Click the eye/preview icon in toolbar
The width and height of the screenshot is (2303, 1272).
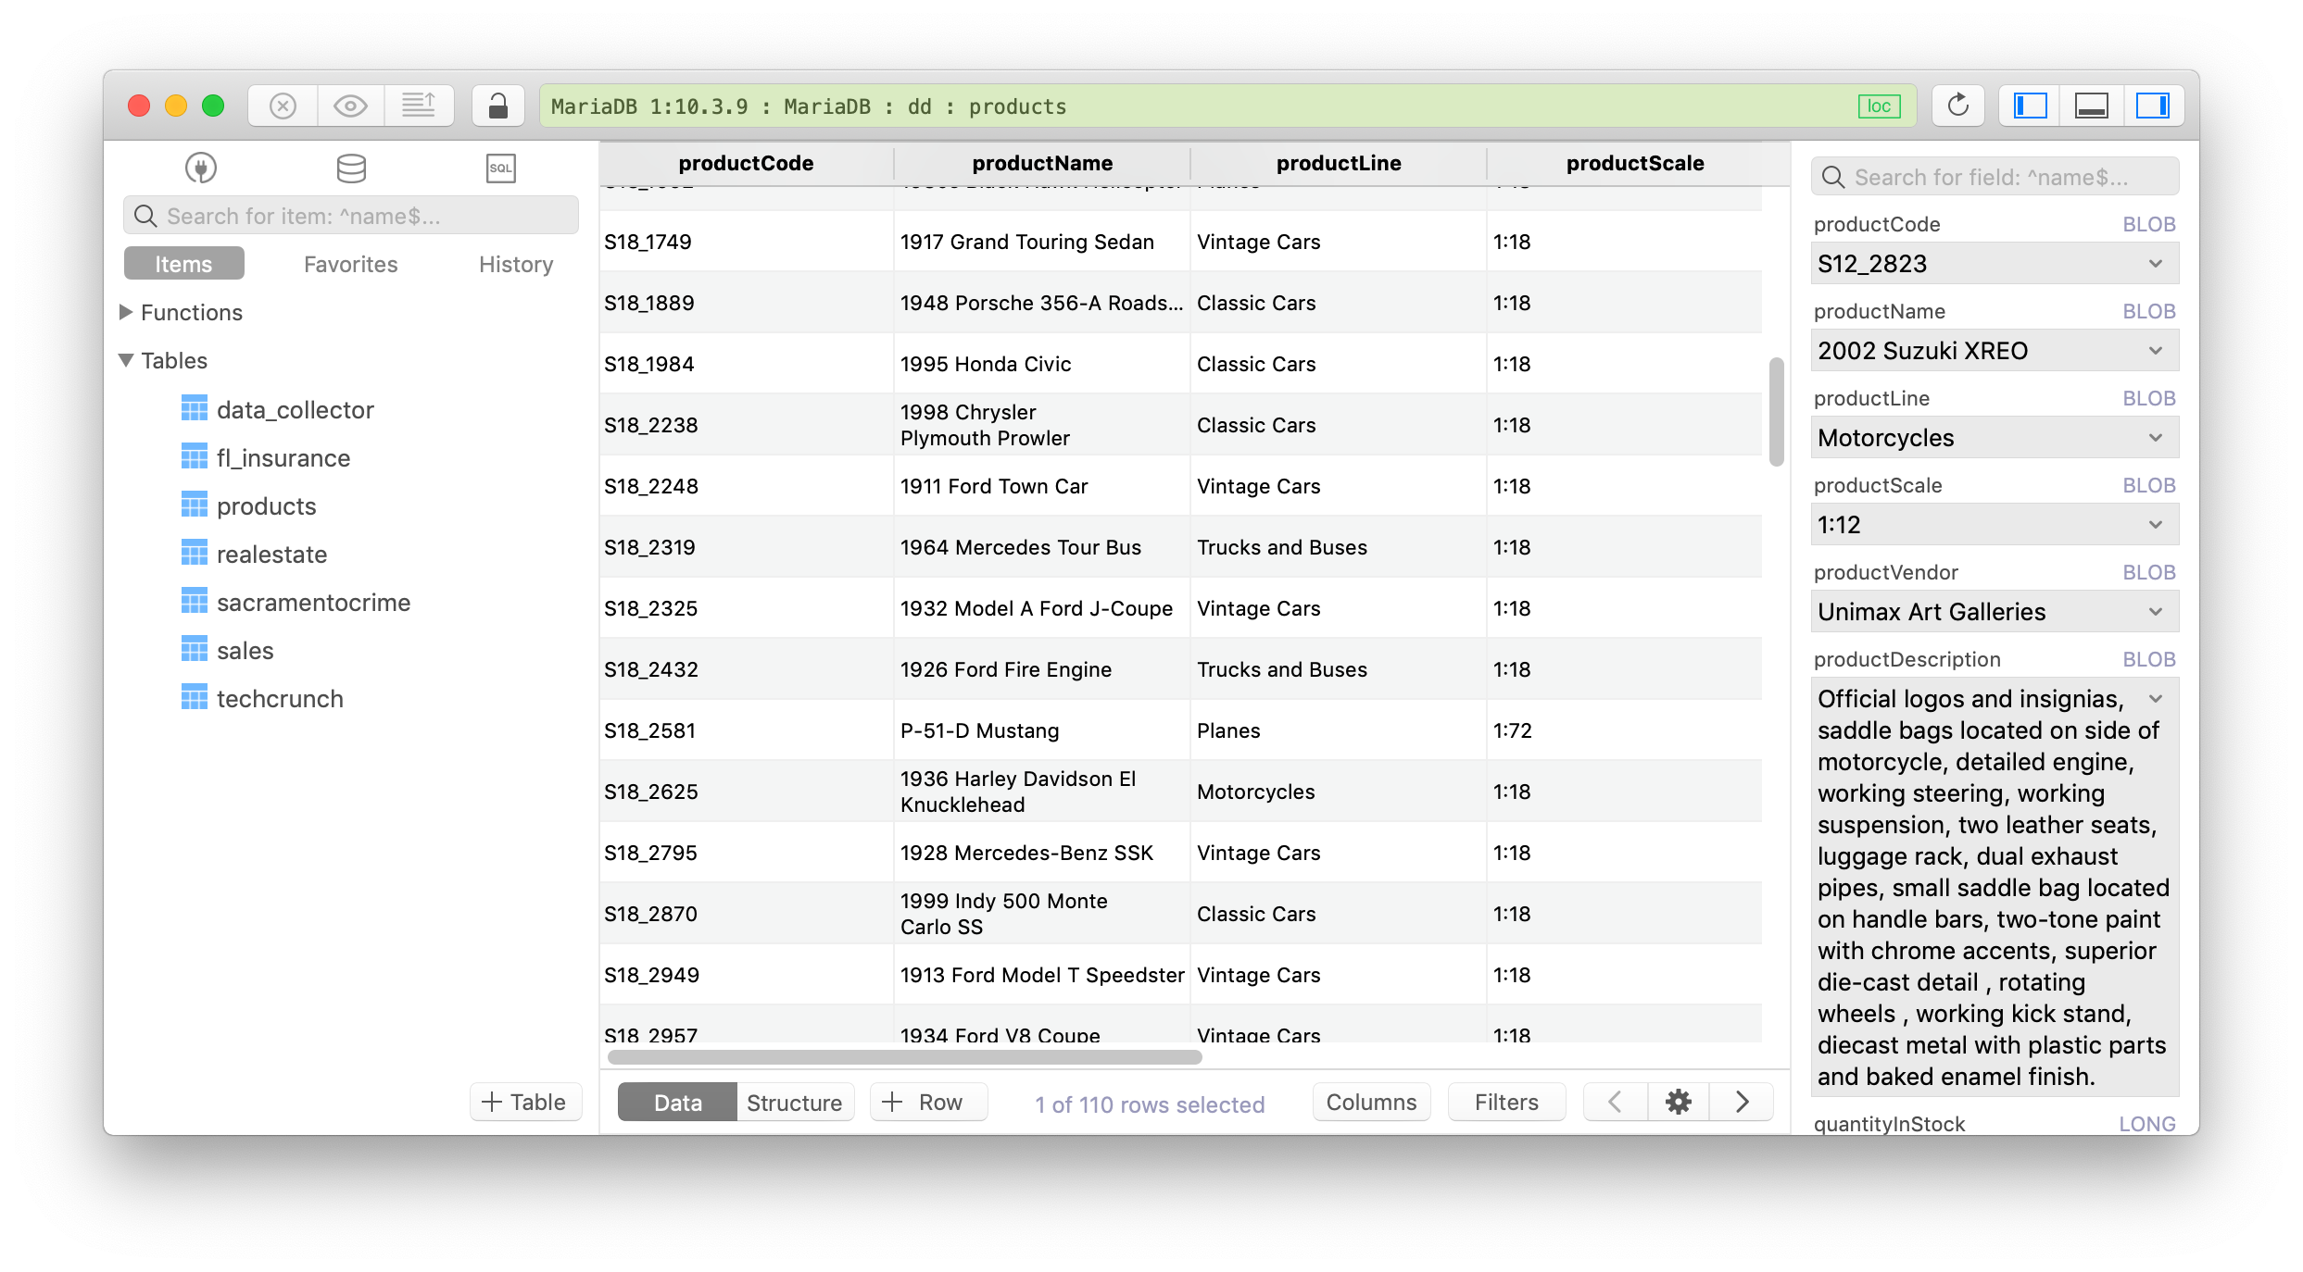click(x=351, y=105)
